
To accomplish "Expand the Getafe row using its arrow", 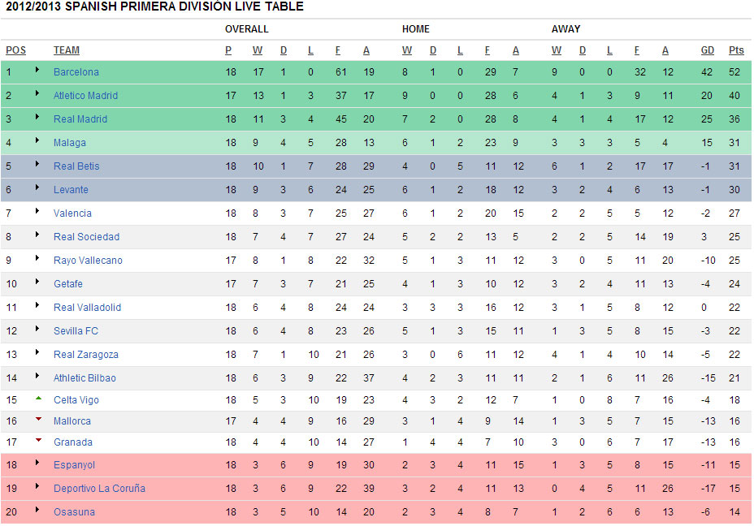I will click(x=37, y=282).
